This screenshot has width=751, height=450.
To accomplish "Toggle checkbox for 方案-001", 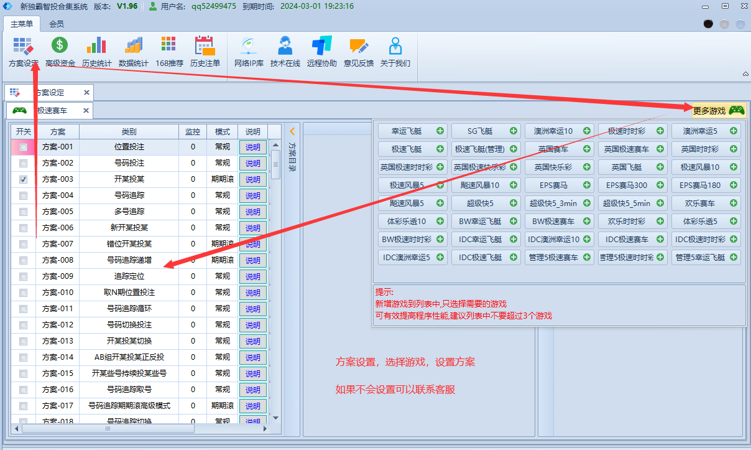I will pos(23,147).
